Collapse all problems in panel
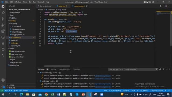 [x=160, y=69]
